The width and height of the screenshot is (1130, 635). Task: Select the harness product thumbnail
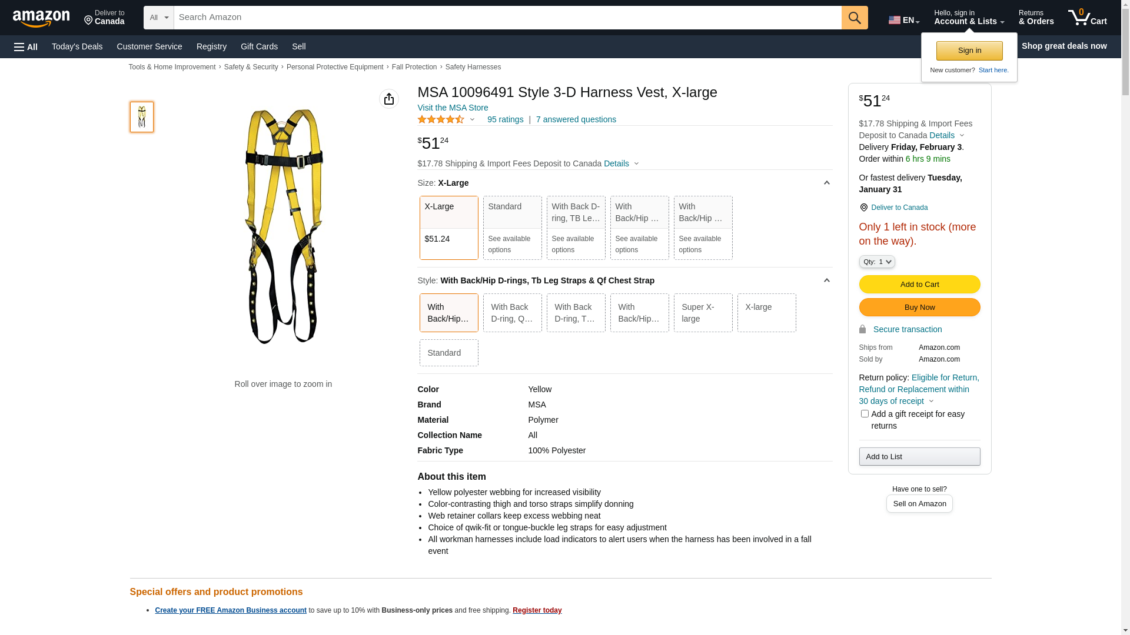[142, 116]
